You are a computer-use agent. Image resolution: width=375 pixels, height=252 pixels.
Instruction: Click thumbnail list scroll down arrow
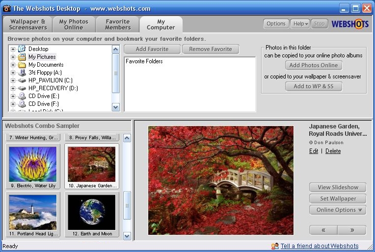point(127,236)
